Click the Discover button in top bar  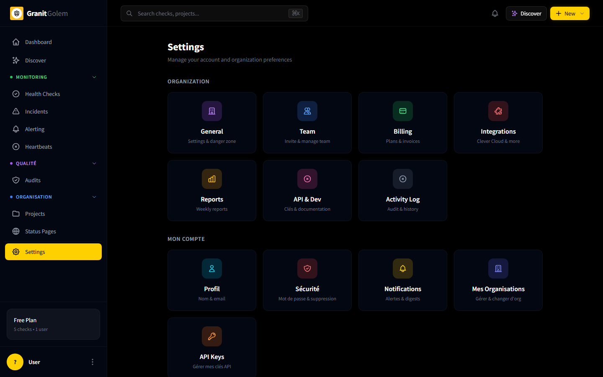(526, 13)
